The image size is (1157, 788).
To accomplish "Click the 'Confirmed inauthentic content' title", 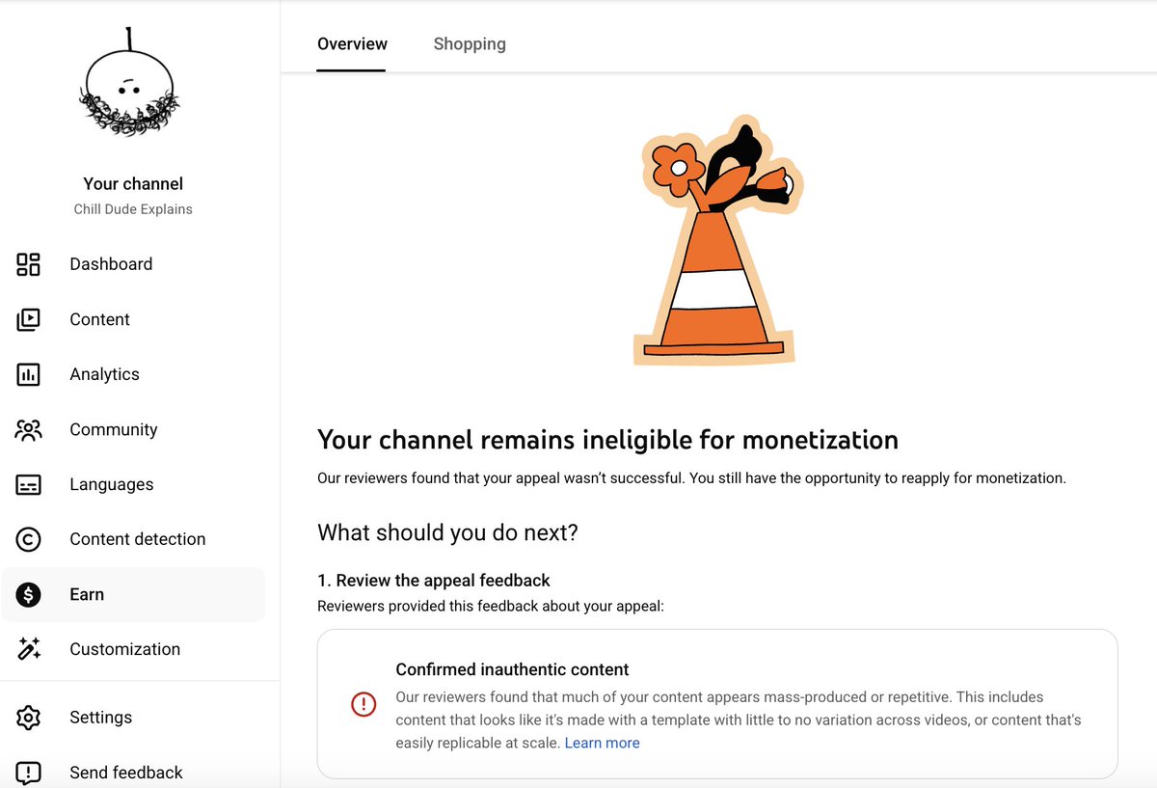I will (x=512, y=669).
